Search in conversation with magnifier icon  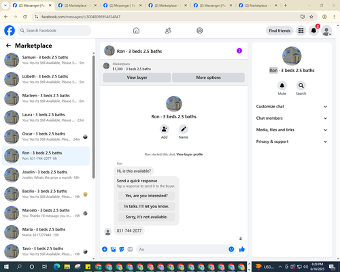pyautogui.click(x=301, y=86)
